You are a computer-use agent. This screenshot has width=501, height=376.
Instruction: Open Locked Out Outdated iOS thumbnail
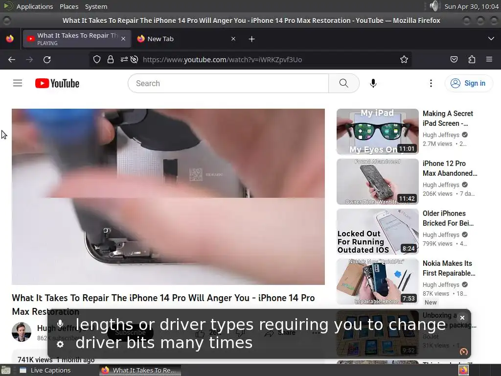(x=377, y=232)
